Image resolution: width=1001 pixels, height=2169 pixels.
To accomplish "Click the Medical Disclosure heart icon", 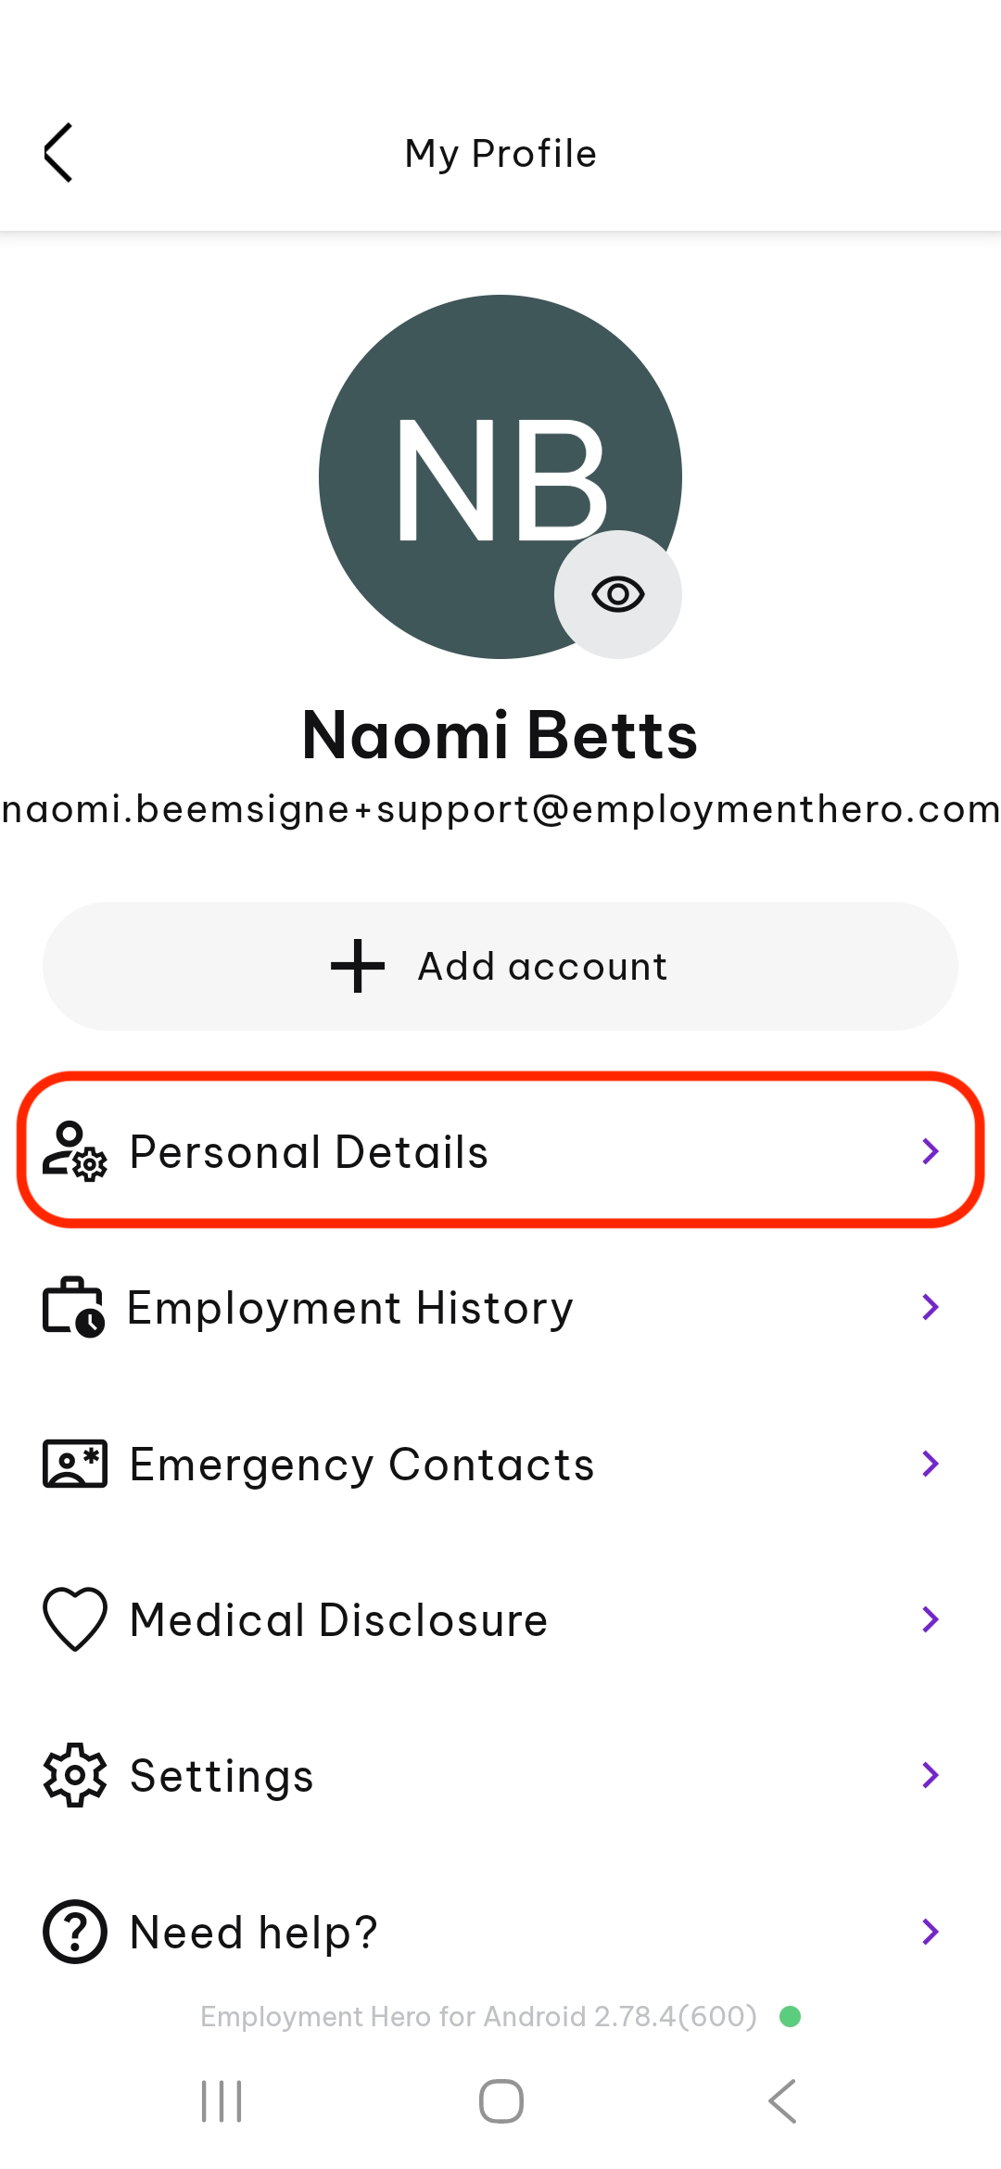I will [75, 1619].
